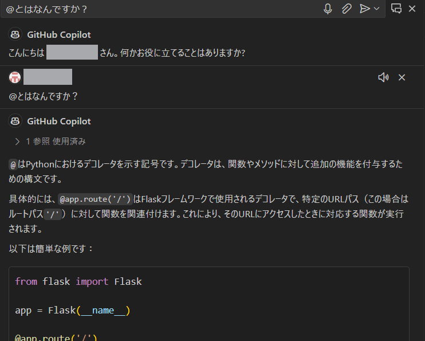Close the inline chat panel
The height and width of the screenshot is (341, 425).
click(412, 9)
